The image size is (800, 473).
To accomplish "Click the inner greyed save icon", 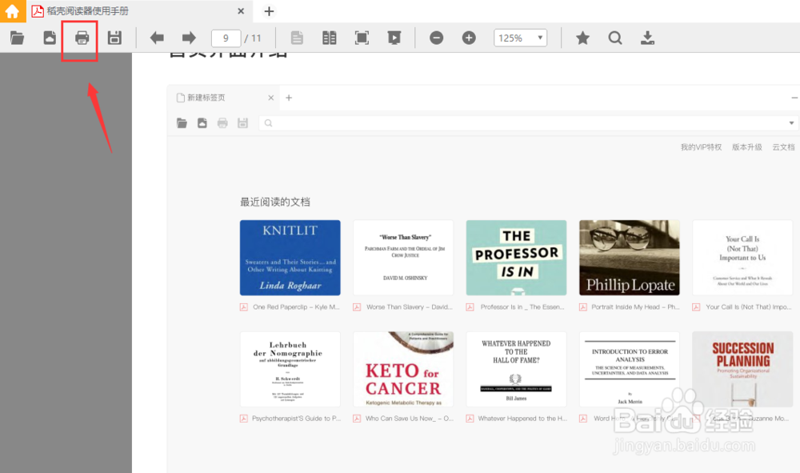I will [x=243, y=123].
